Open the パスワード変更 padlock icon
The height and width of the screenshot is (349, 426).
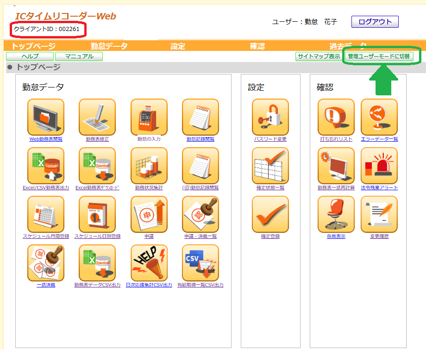(270, 117)
